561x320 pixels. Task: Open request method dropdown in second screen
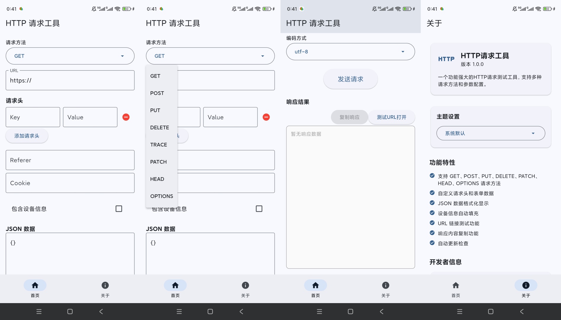click(210, 56)
